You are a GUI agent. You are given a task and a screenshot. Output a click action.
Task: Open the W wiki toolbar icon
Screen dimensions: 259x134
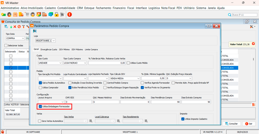62,15
